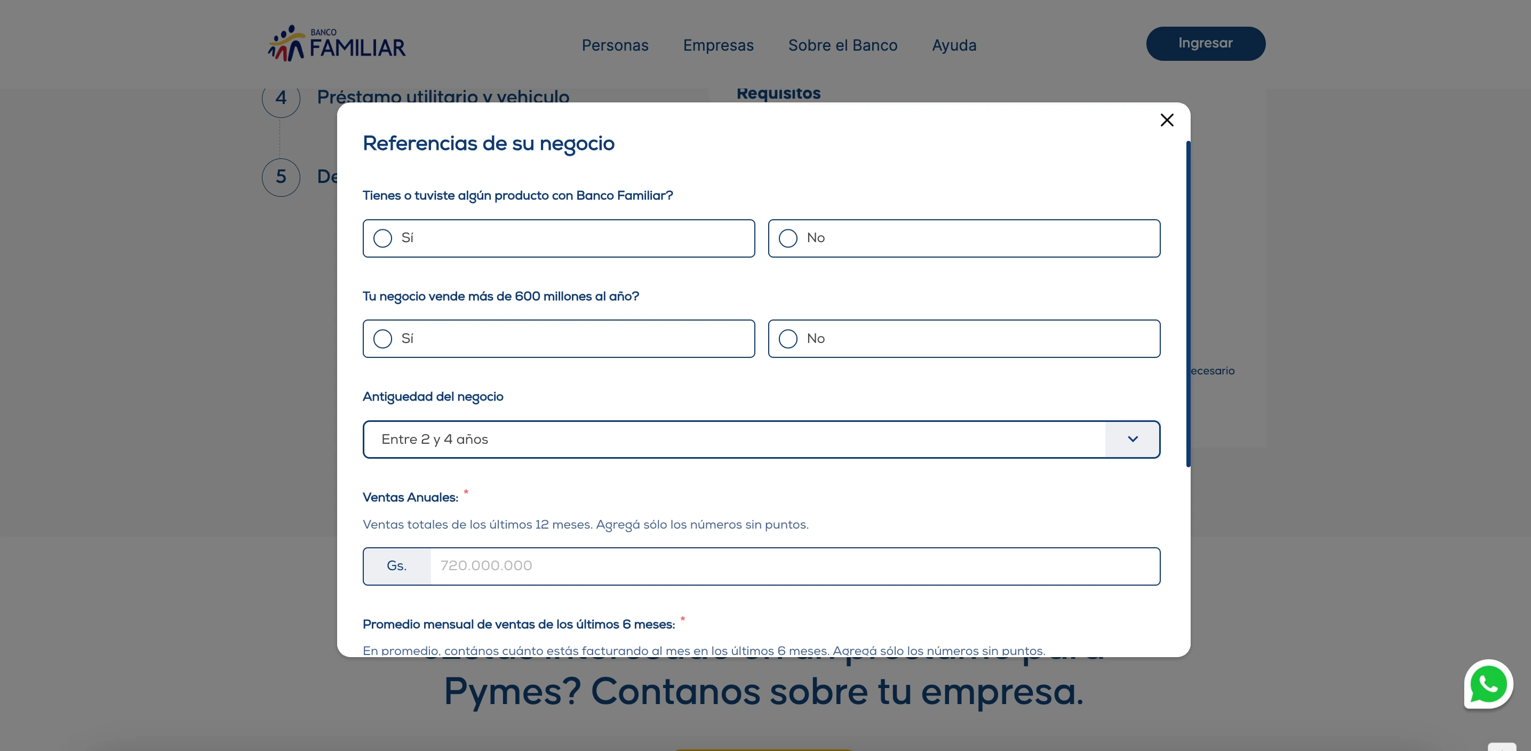Screen dimensions: 1531x751
Task: Select Sí for Banco Familiar product question
Action: (x=383, y=238)
